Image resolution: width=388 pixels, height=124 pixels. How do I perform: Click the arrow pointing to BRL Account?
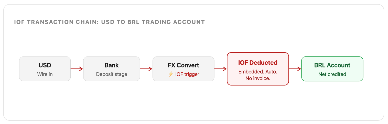(295, 69)
